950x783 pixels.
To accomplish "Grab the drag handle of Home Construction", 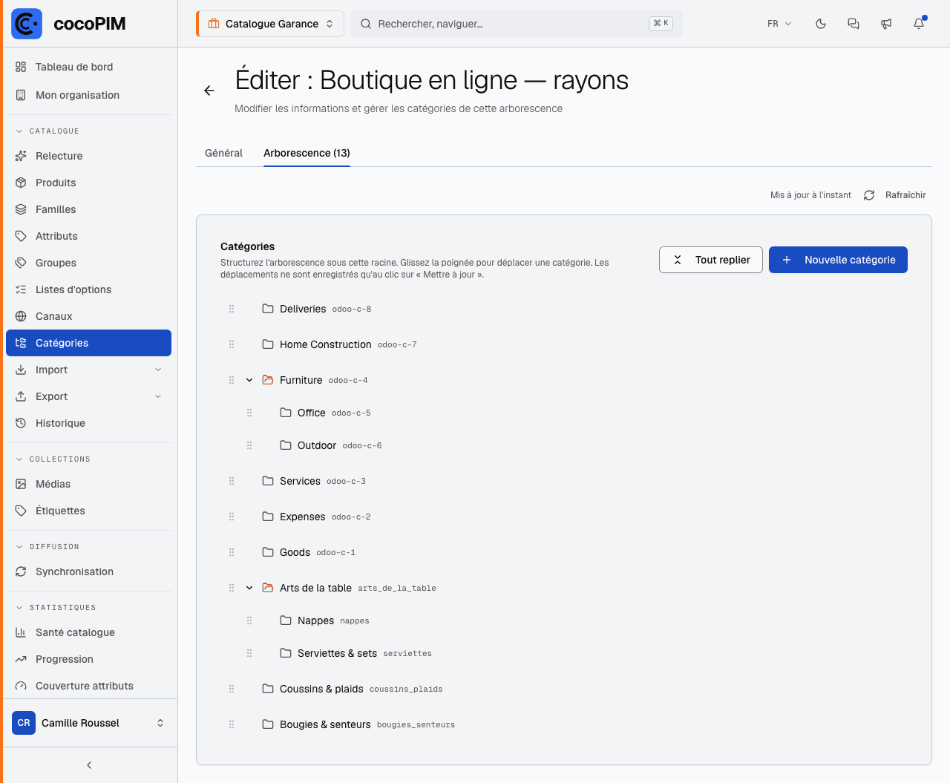I will click(x=232, y=344).
